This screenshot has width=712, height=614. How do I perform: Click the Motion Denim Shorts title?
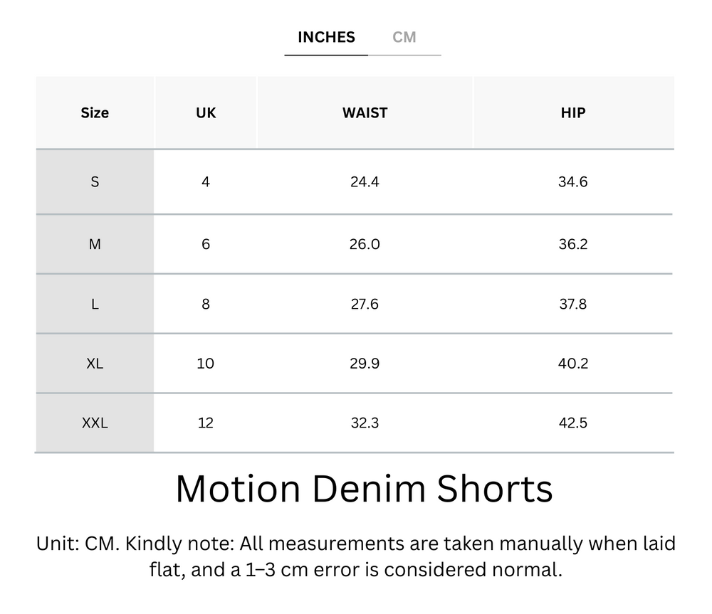pyautogui.click(x=364, y=489)
